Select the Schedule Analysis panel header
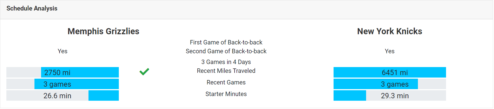The image size is (494, 109). coord(247,10)
